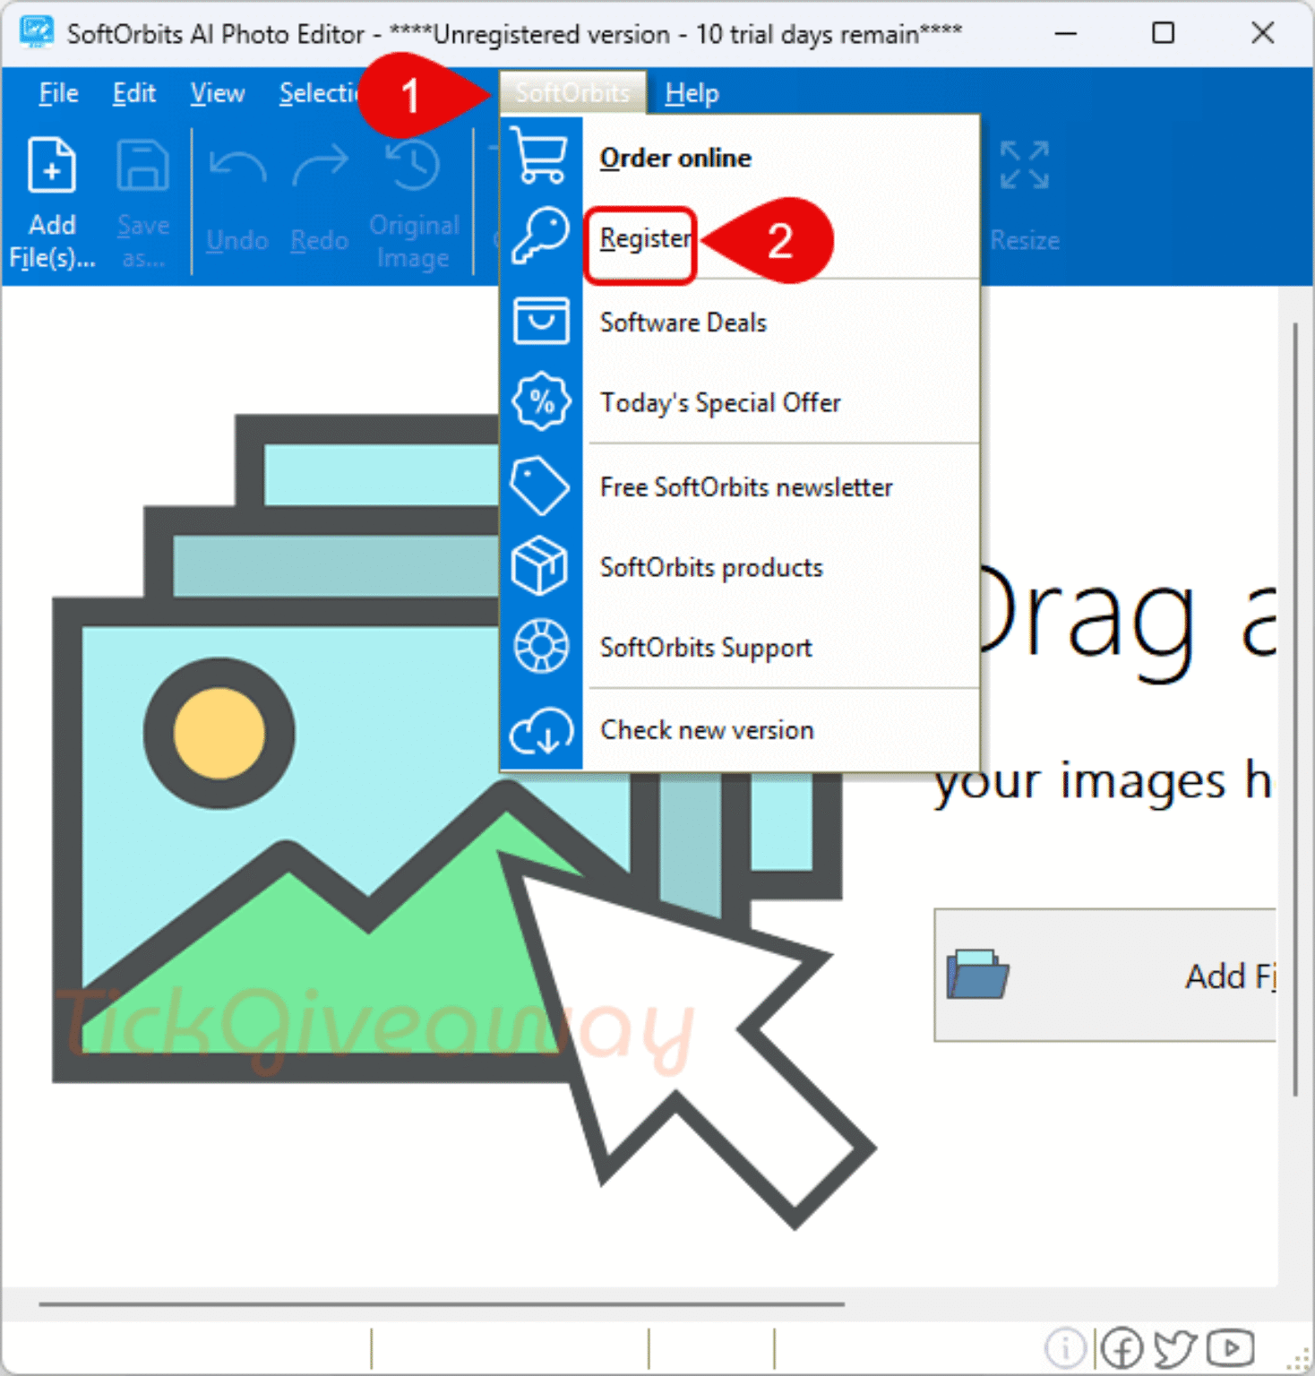Click the Add Files button with folder icon
The image size is (1315, 1376).
pos(1105,975)
